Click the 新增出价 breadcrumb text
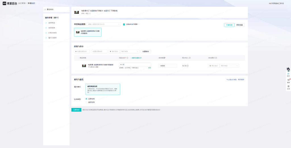291x148 pixels. [x=31, y=3]
